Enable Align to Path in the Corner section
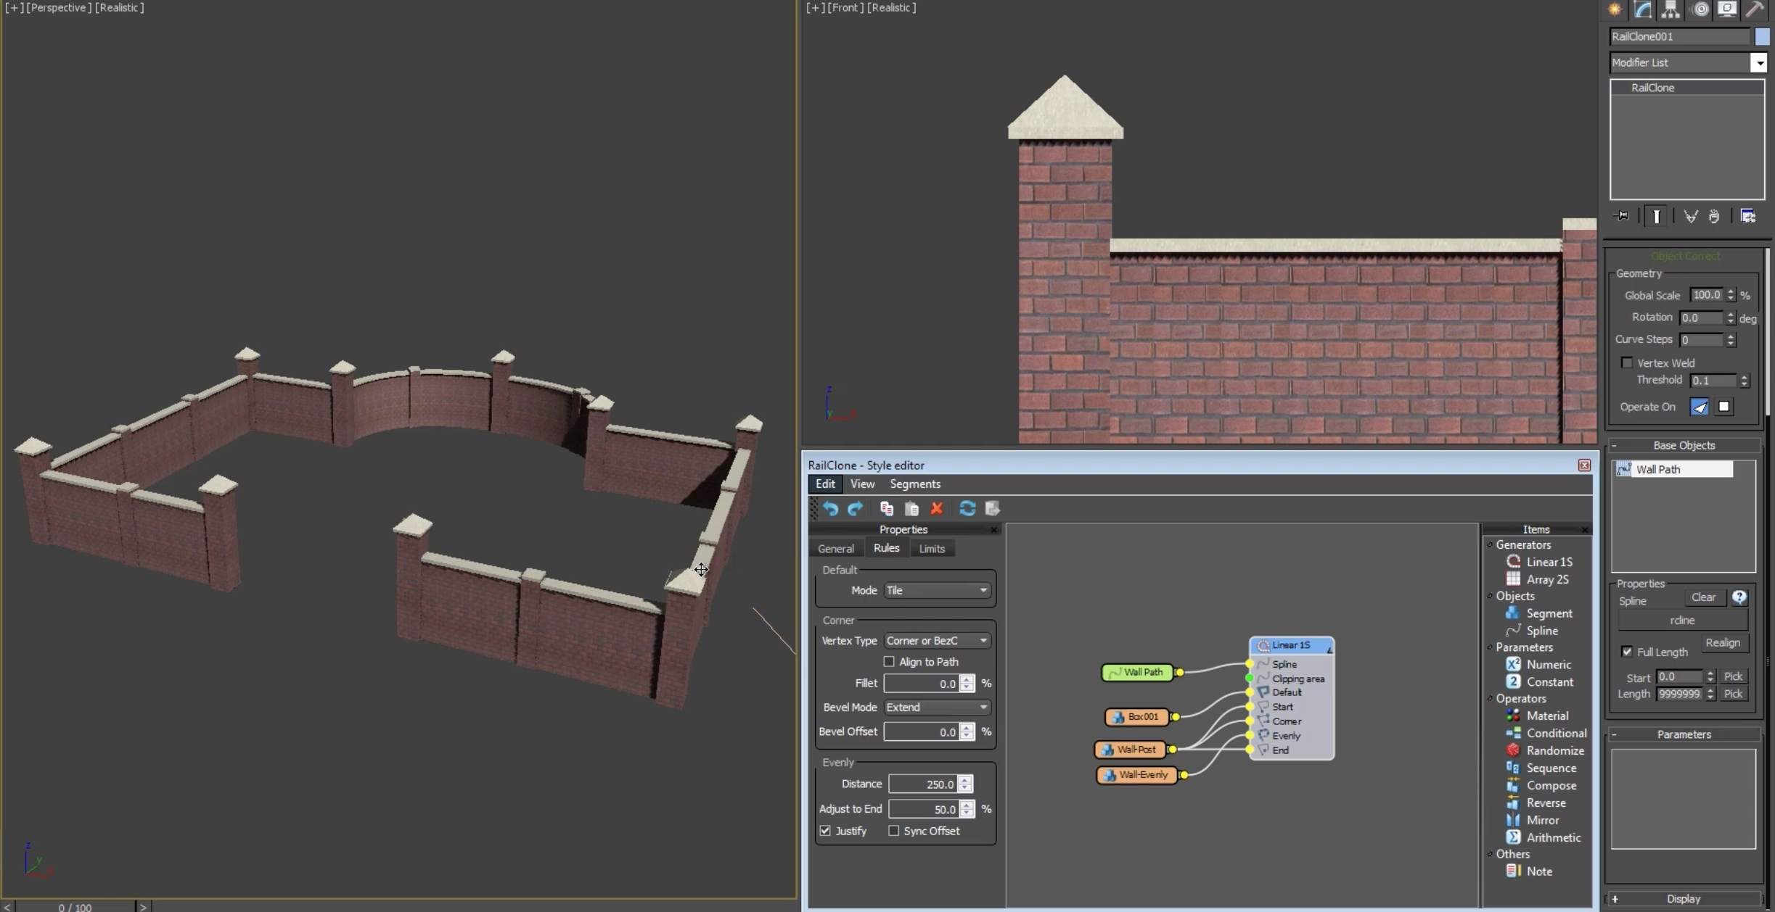 coord(889,662)
